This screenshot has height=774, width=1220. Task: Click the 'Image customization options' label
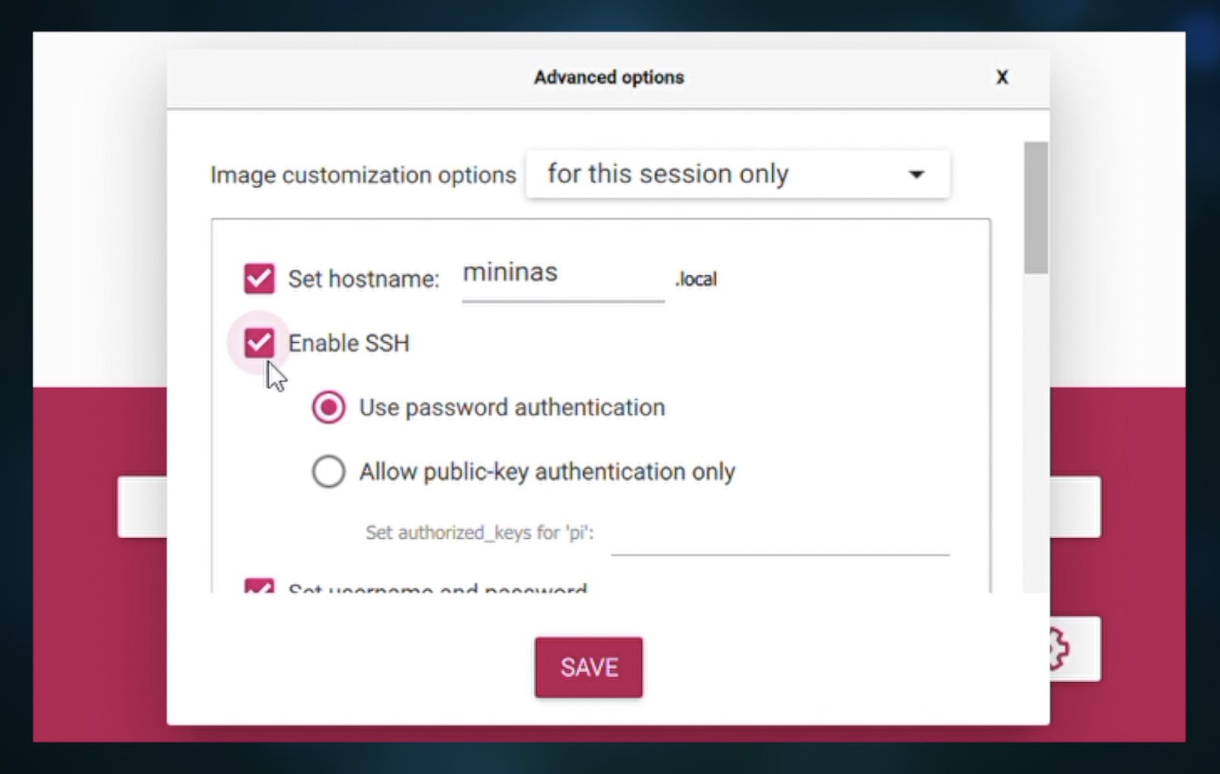(x=363, y=175)
